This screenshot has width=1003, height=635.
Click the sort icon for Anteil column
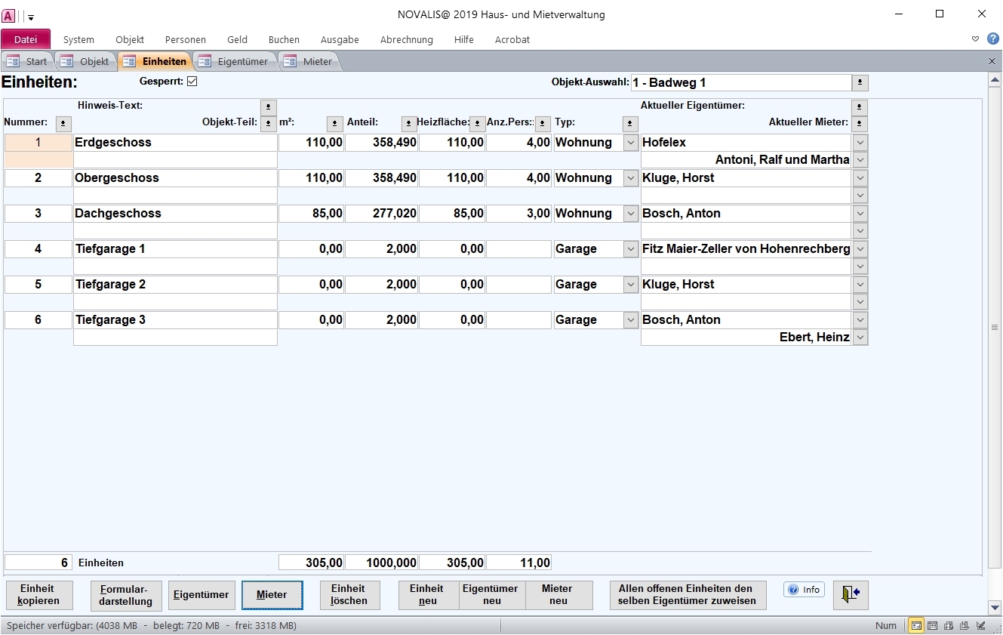tap(408, 123)
